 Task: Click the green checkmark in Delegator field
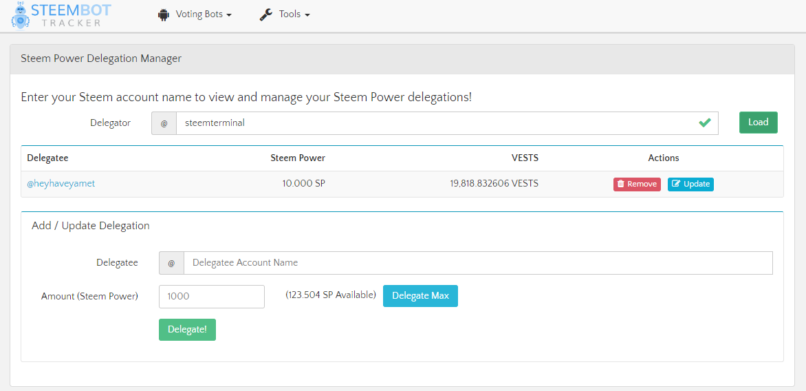click(704, 123)
